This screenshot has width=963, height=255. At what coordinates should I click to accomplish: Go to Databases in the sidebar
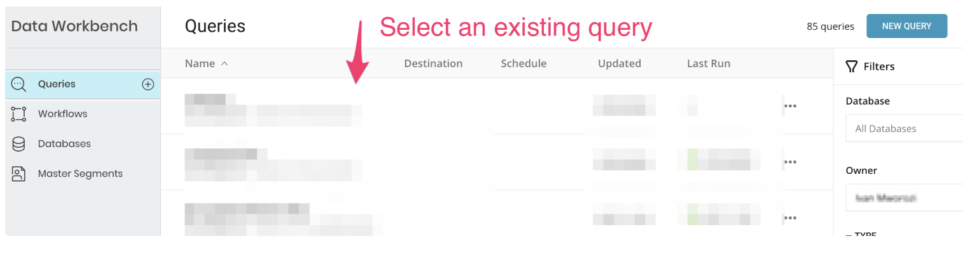64,144
